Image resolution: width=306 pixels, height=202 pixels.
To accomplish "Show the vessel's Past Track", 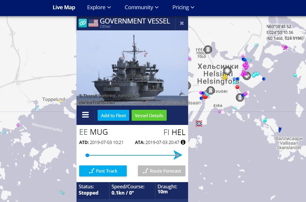I will point(103,171).
